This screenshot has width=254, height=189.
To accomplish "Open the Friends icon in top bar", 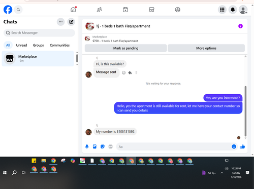I will point(100,10).
